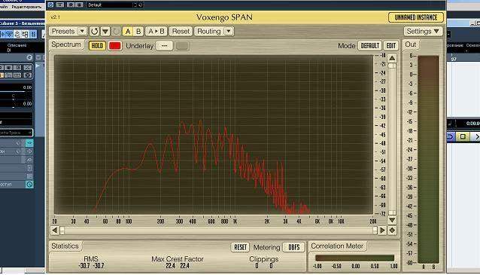Viewport: 480px width, 275px height.
Task: Click the Cubase track volume value 0.00
Action: (x=27, y=87)
